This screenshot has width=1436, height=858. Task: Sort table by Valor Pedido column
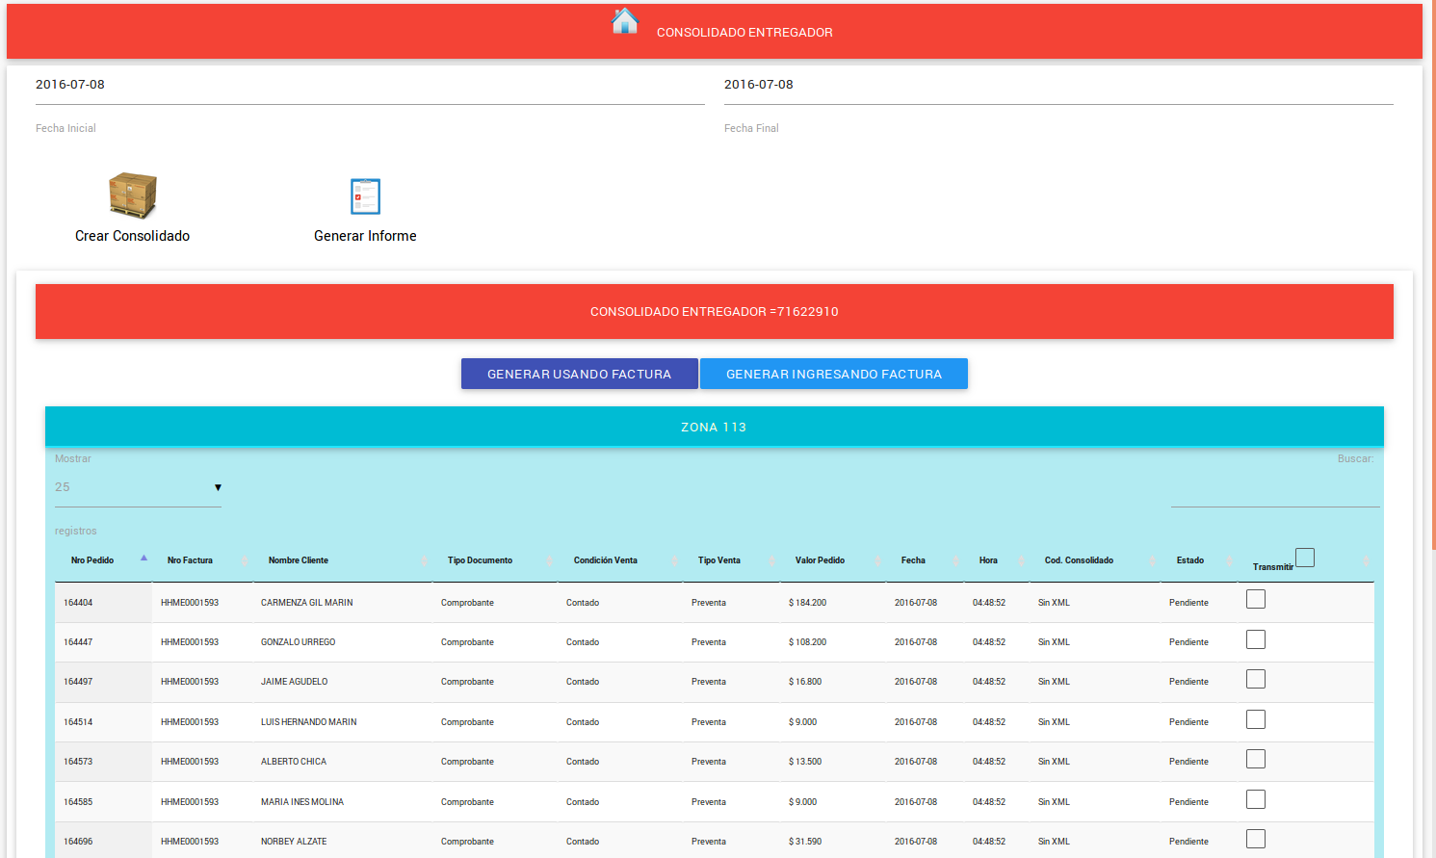832,560
